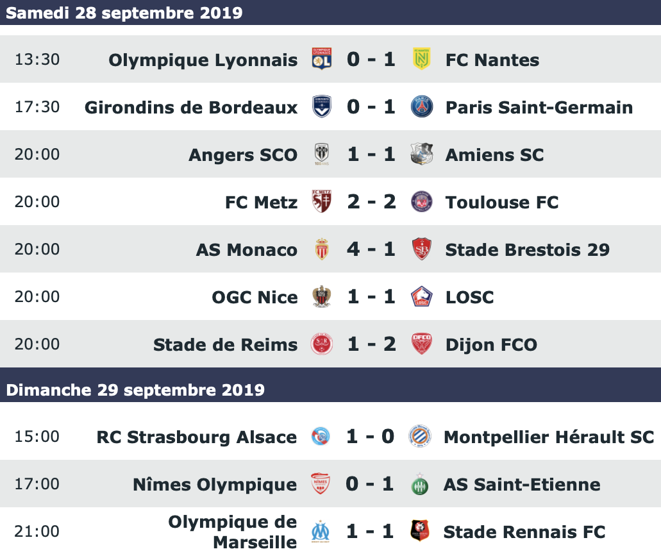Click the Dijon FCO club crest
661x556 pixels.
422,344
